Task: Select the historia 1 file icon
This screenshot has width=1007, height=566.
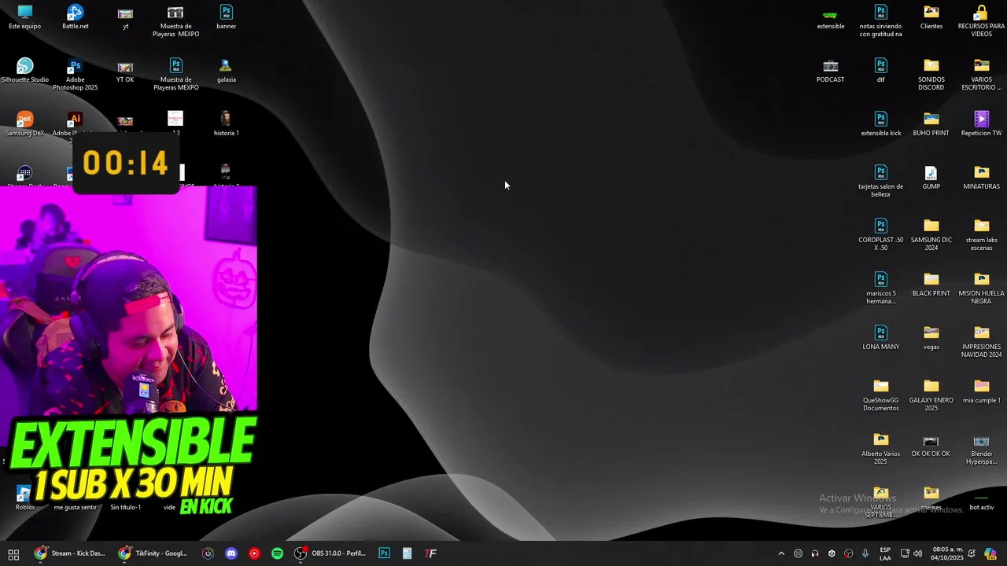Action: point(227,124)
